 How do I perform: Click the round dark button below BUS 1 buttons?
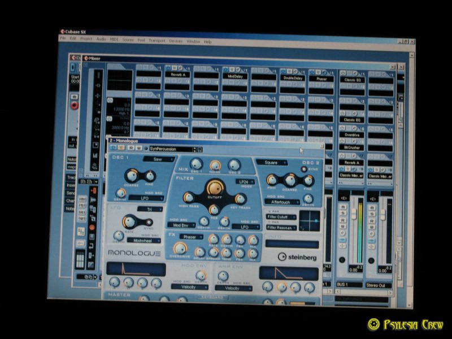342,260
